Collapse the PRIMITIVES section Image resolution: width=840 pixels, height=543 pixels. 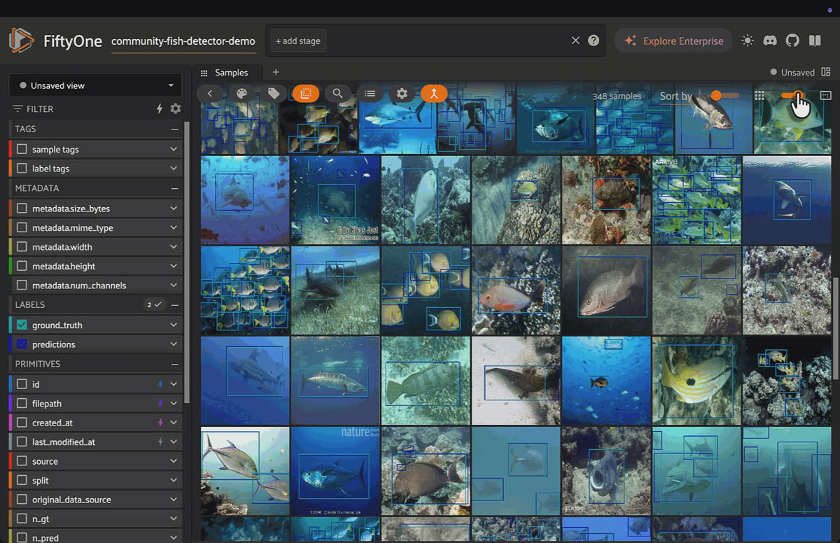[174, 364]
